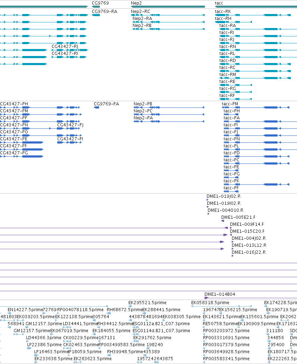Image resolution: width=297 pixels, height=364 pixels.
Task: Select EST label EK288441.5prime
Action: [x=161, y=309]
